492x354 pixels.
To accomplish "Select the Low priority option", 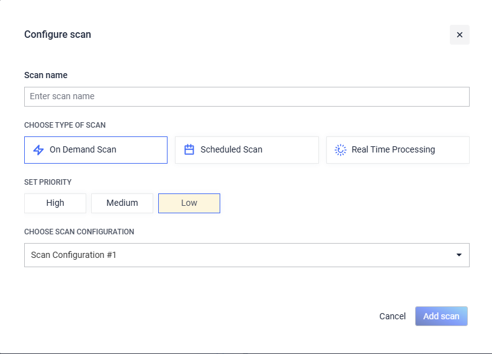I will point(189,203).
